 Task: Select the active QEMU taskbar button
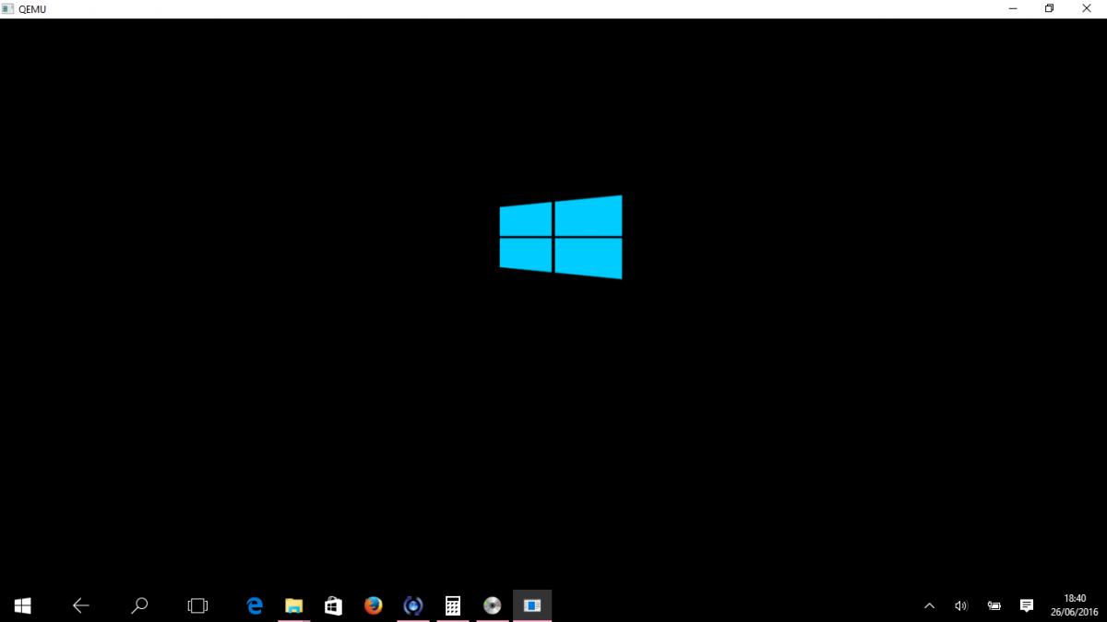point(532,605)
